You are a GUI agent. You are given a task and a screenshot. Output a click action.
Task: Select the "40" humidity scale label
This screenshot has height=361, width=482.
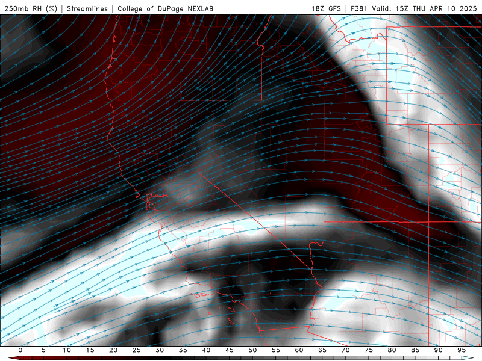(206, 350)
